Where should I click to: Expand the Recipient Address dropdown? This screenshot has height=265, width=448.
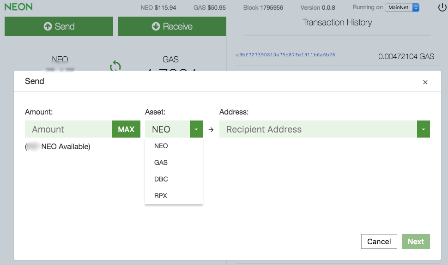[x=424, y=129]
